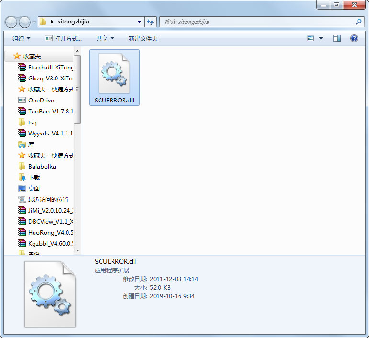Click the 打开方式 button
The height and width of the screenshot is (338, 369).
[x=63, y=38]
